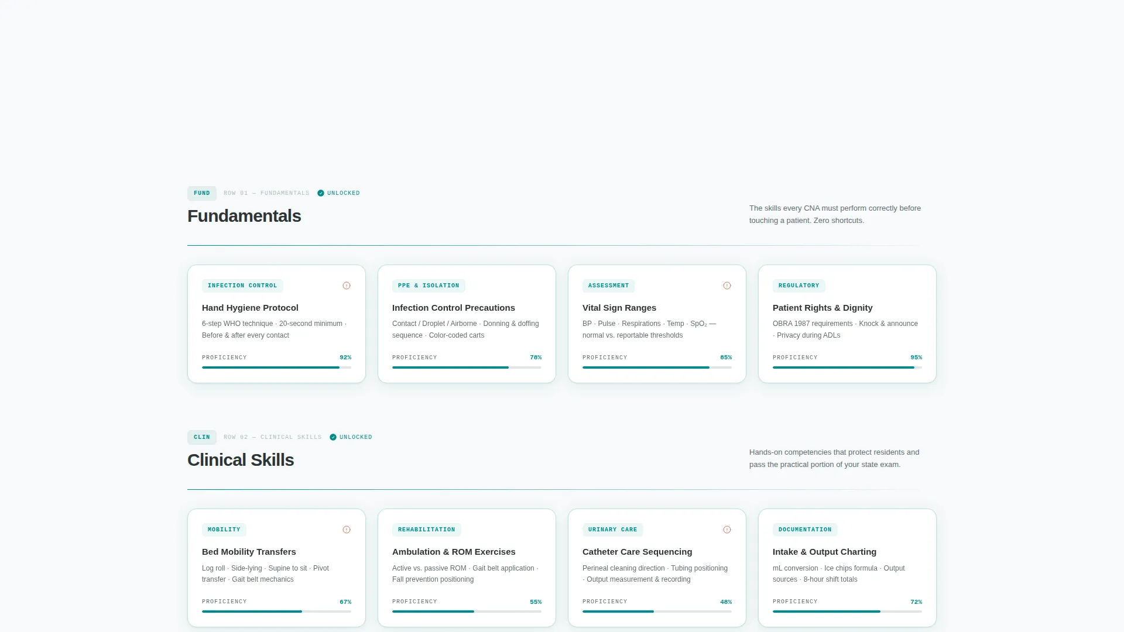Click the 72% proficiency value

[916, 602]
